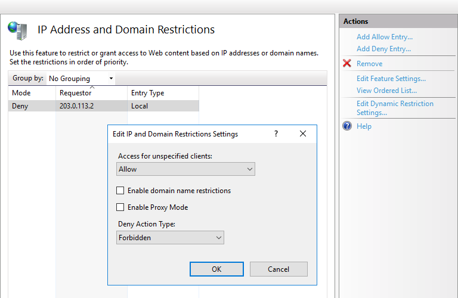Open Edit Feature Settings action
Image resolution: width=458 pixels, height=298 pixels.
tap(391, 79)
